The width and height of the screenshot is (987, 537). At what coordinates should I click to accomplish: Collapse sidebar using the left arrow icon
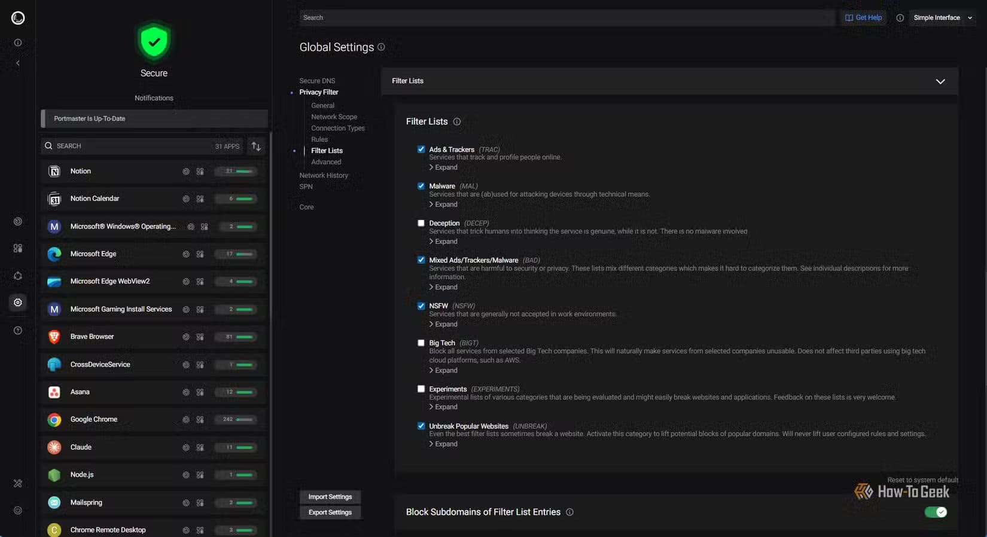click(x=18, y=63)
